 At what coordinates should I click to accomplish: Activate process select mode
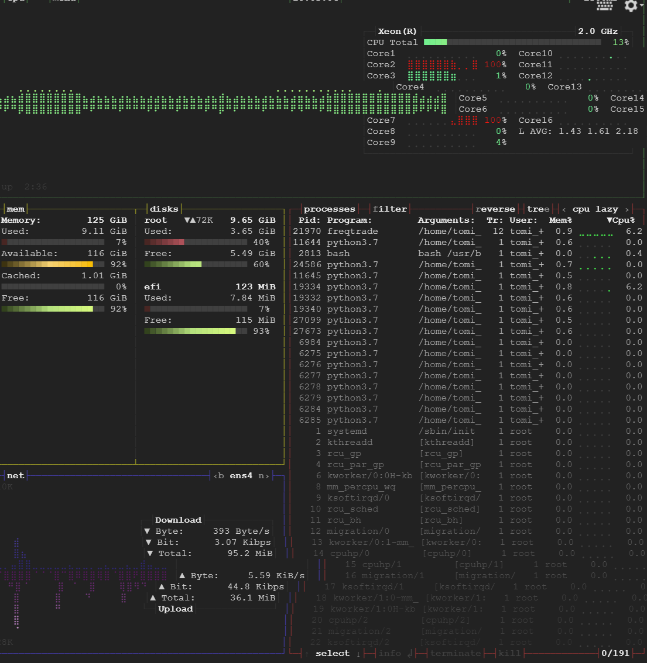pos(332,653)
